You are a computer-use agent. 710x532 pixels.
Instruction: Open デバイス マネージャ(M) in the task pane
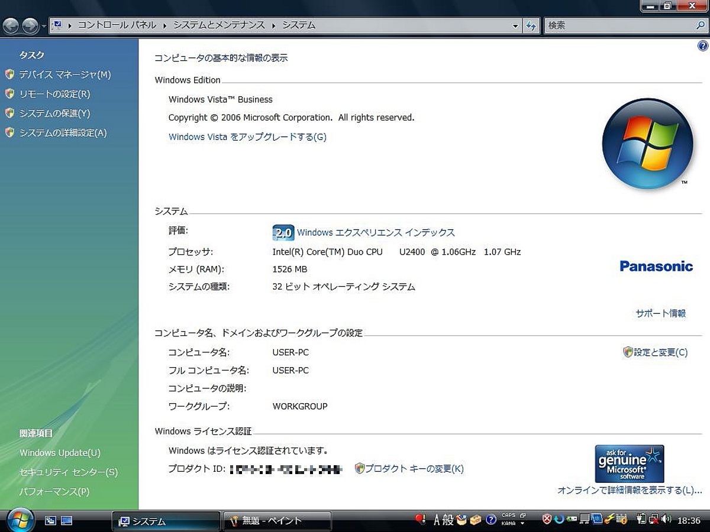(x=64, y=74)
